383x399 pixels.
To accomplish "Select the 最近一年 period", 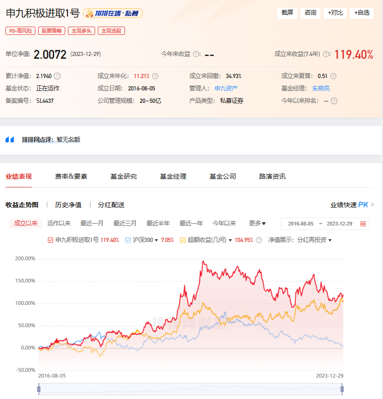I will pyautogui.click(x=191, y=224).
